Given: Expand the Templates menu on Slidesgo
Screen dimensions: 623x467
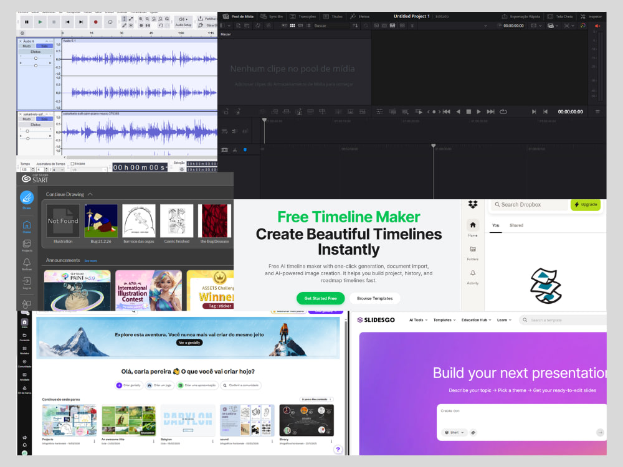Looking at the screenshot, I should pos(444,320).
